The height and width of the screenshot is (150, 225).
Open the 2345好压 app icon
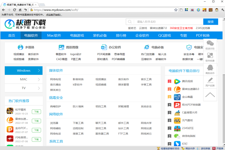177,128
